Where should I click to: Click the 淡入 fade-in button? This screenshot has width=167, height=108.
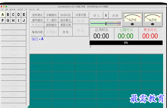96,16
